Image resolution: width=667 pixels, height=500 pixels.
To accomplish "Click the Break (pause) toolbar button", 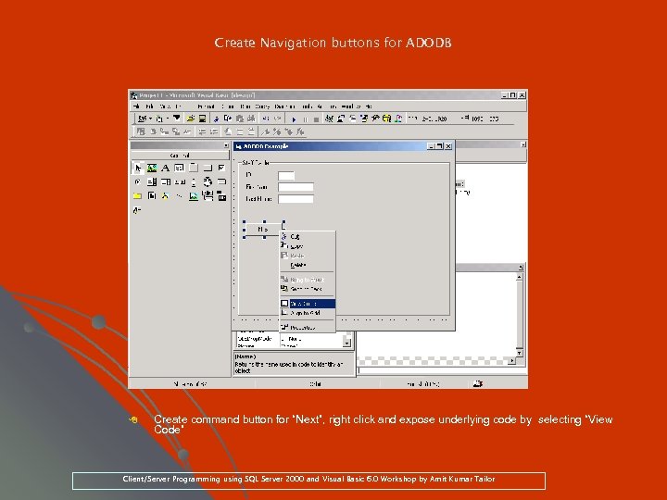I will tap(306, 119).
